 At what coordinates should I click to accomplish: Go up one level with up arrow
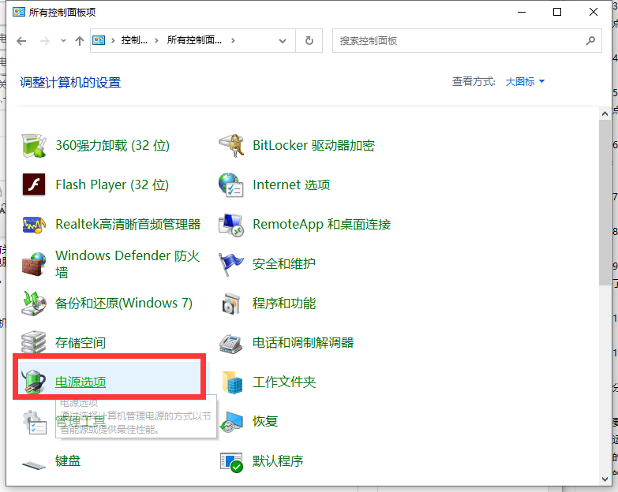80,40
